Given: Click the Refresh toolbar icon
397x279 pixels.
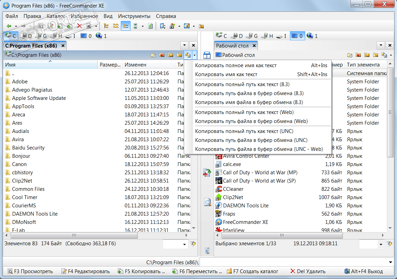Looking at the screenshot, I should pyautogui.click(x=151, y=26).
